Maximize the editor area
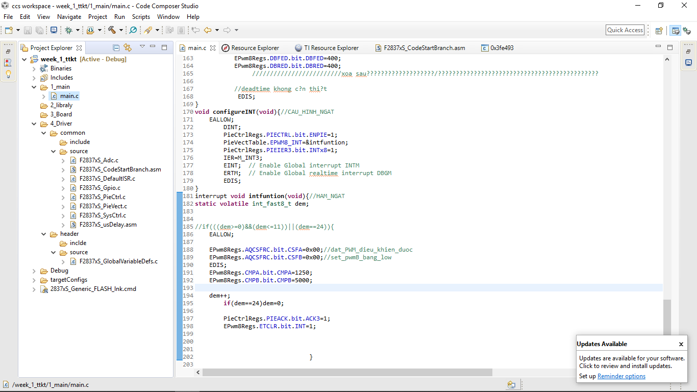The height and width of the screenshot is (392, 697). point(669,47)
